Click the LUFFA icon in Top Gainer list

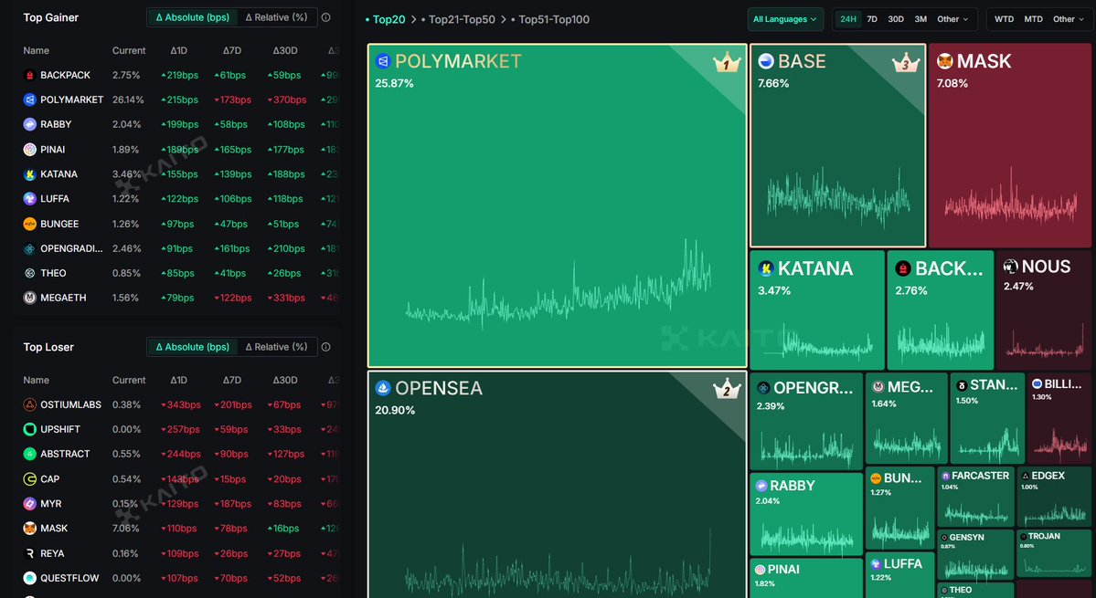(29, 199)
